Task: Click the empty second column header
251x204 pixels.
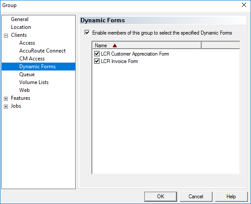Action: click(220, 46)
